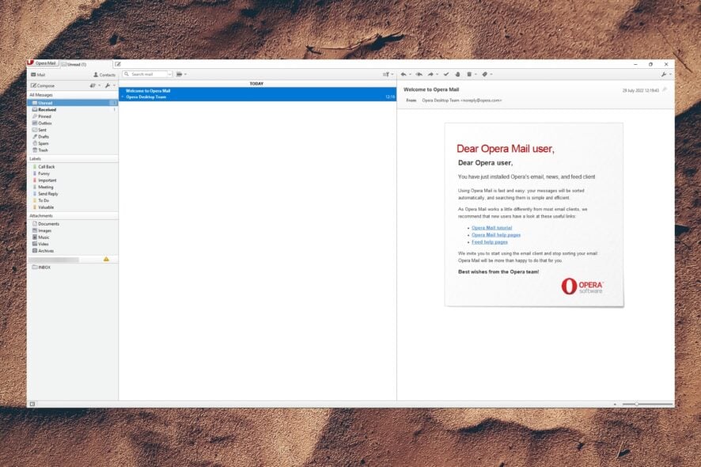
Task: Adjust the zoom slider in status bar
Action: [x=647, y=404]
